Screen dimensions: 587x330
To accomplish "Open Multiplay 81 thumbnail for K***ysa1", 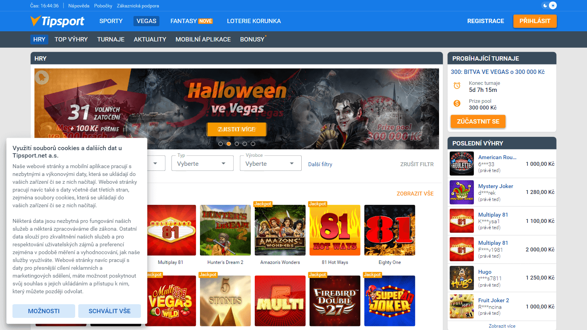I will (462, 221).
